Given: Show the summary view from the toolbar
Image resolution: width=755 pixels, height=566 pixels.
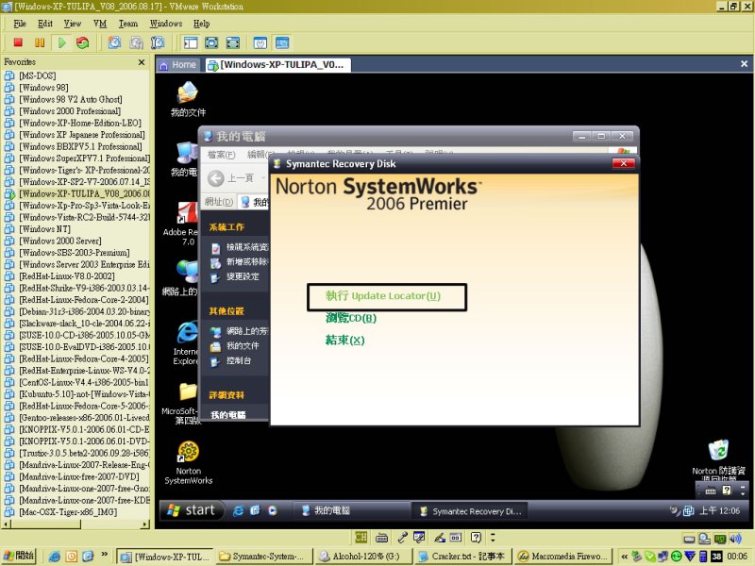Looking at the screenshot, I should pos(260,42).
